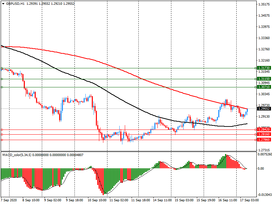Viewport: 272px width, 204px height.
Task: Click the 1.34575 price axis value
Action: (264, 16)
